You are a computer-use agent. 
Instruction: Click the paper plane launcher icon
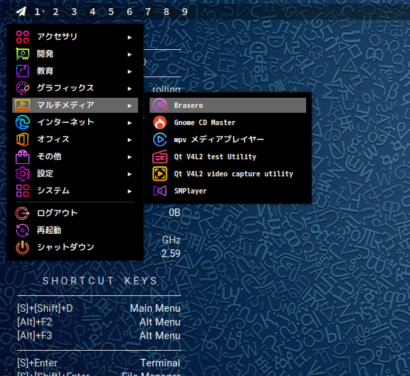click(21, 11)
